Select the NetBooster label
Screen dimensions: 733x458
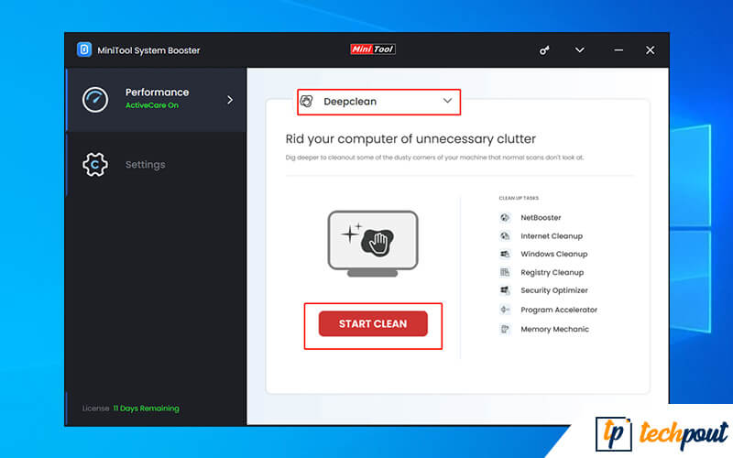tap(541, 217)
